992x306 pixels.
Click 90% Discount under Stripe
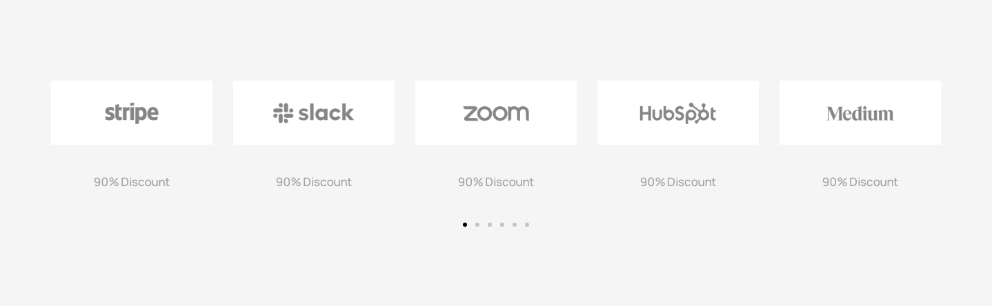pos(132,182)
